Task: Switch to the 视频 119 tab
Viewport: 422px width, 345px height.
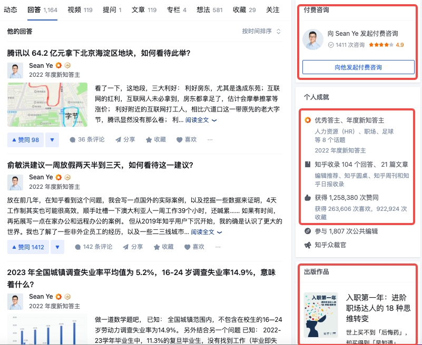Action: (x=80, y=10)
